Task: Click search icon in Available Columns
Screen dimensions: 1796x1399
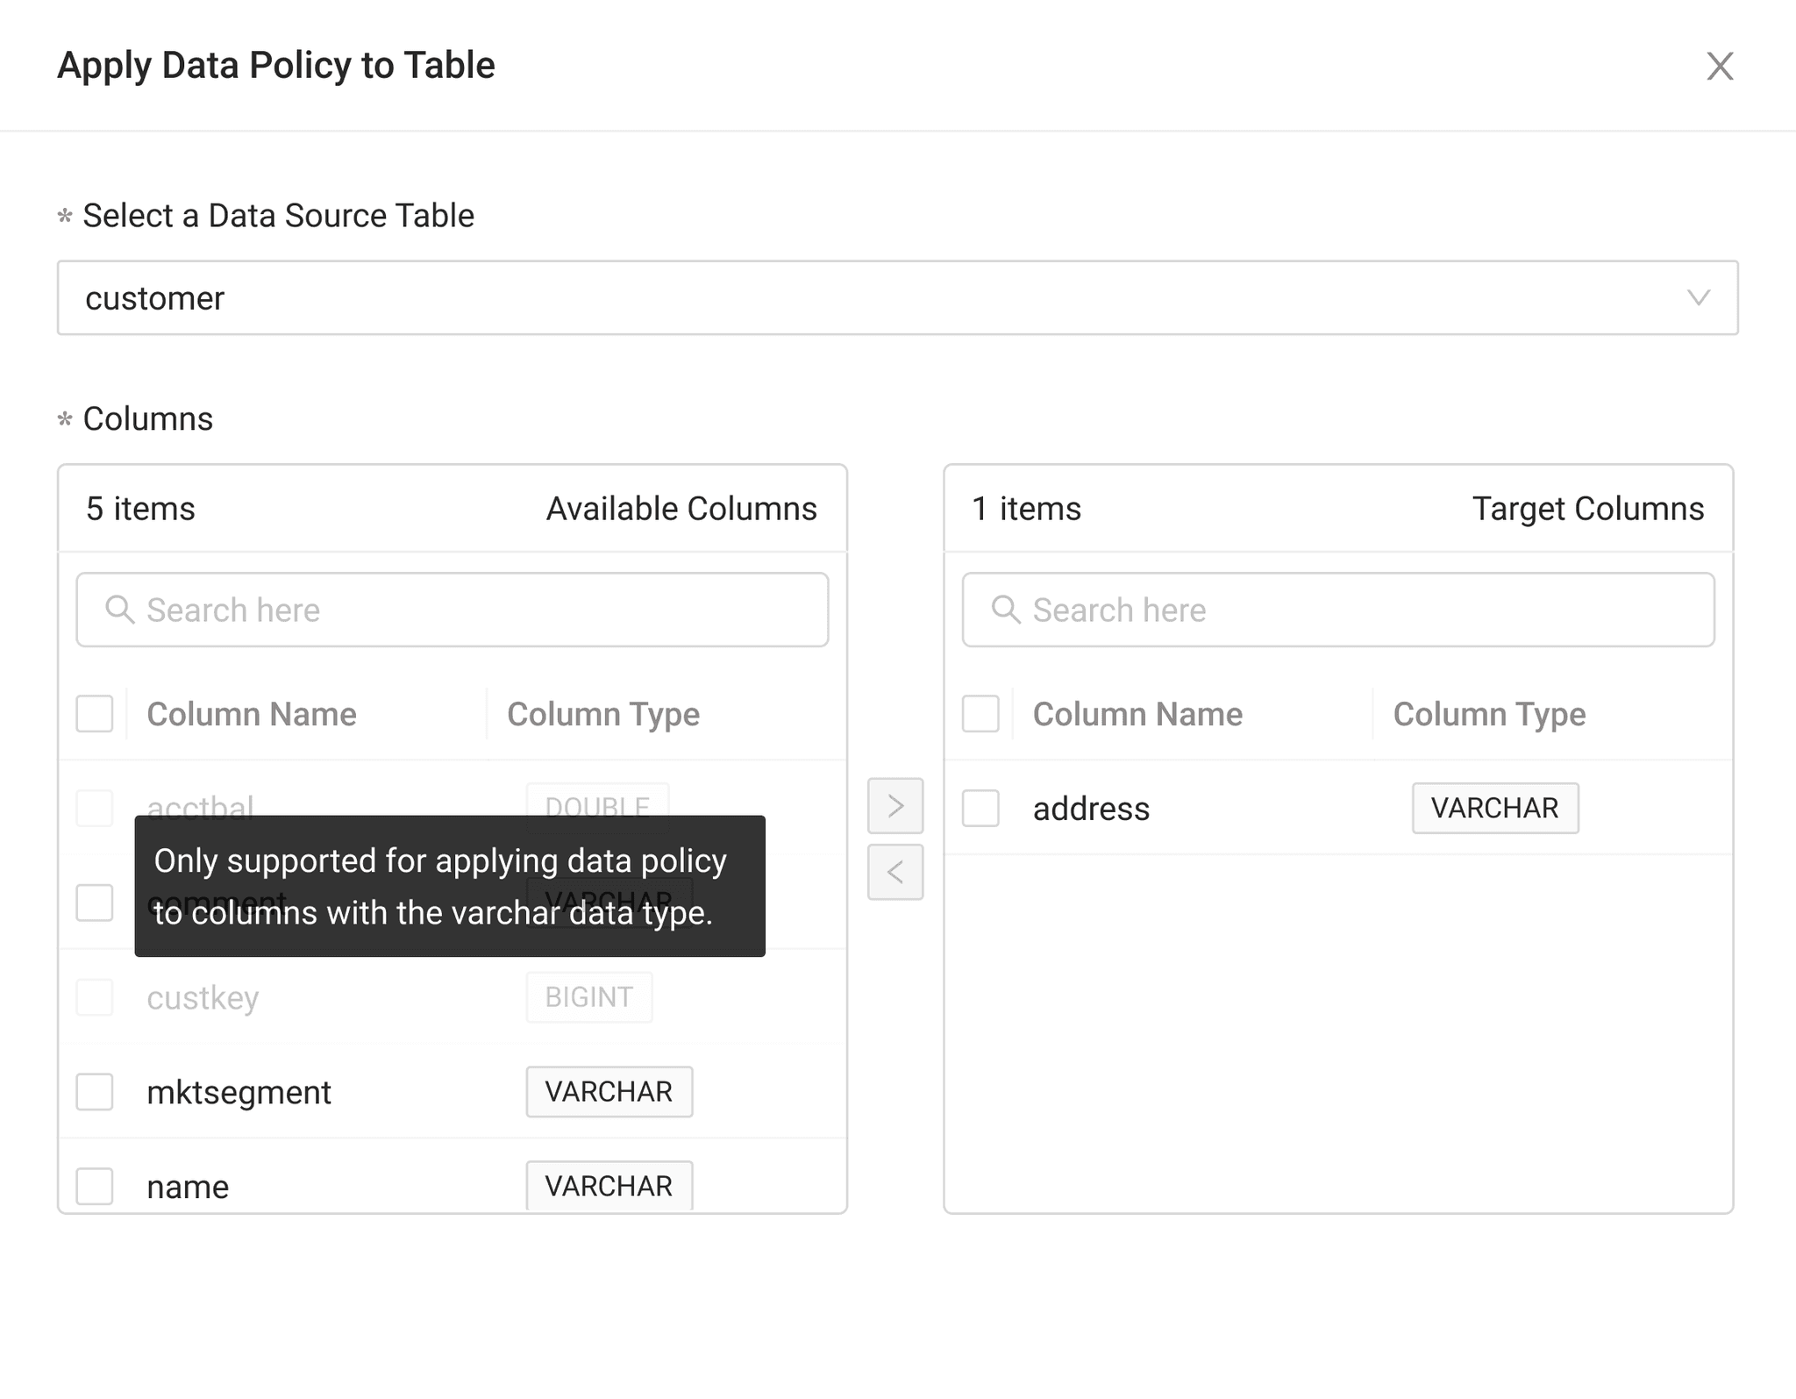Action: 120,610
